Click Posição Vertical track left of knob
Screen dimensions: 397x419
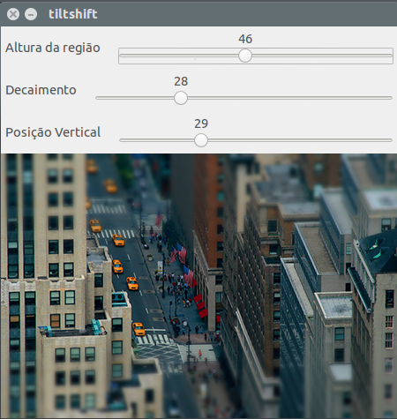(157, 140)
